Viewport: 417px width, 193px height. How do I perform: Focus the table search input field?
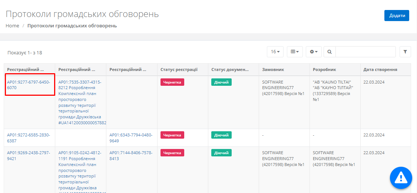pyautogui.click(x=365, y=52)
